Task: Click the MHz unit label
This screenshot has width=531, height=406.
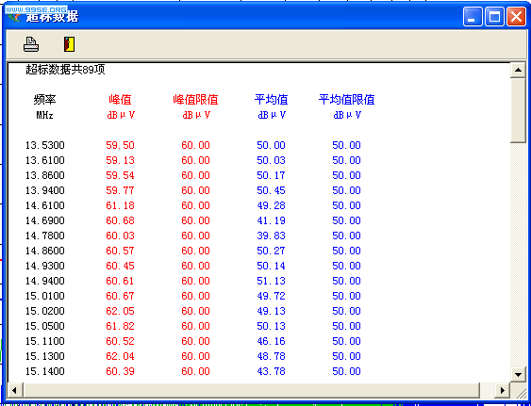Action: [x=44, y=115]
